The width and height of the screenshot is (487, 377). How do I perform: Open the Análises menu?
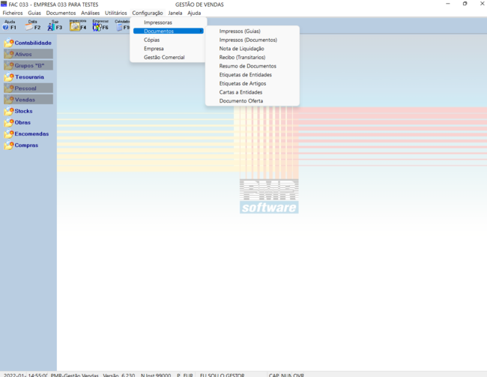coord(91,13)
